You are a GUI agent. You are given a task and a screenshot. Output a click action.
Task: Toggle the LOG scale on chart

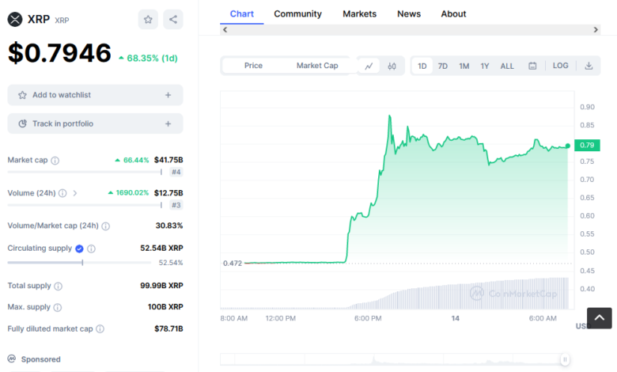(x=560, y=66)
